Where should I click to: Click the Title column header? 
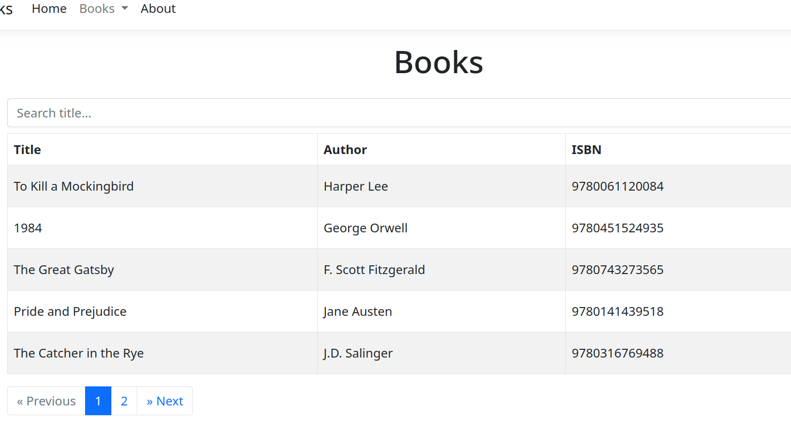point(27,150)
